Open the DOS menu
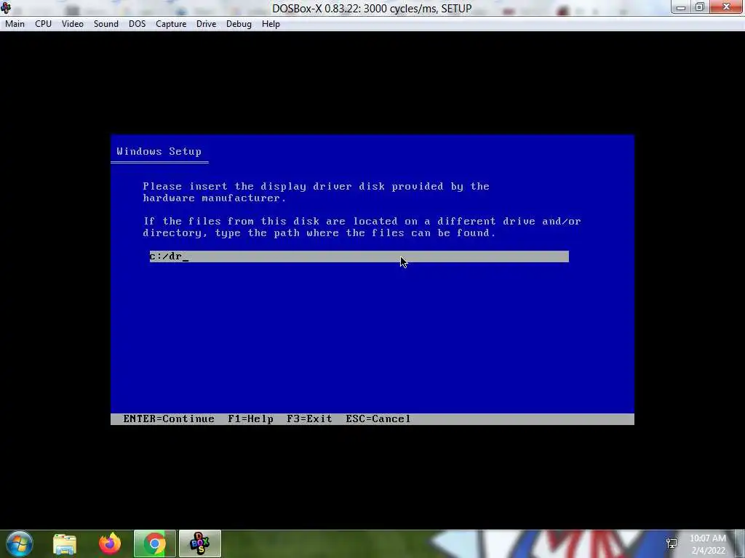The height and width of the screenshot is (558, 745). click(x=137, y=24)
